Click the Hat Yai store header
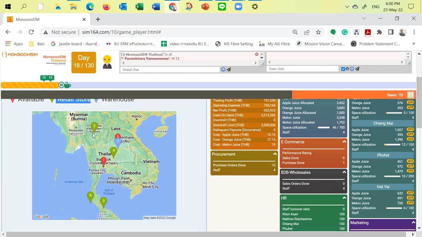The image size is (422, 237). 383,187
